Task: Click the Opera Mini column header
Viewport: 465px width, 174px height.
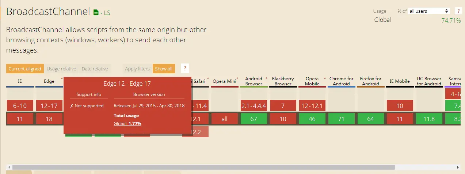Action: coord(225,81)
